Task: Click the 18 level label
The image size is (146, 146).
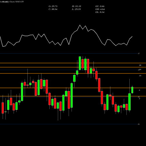Action: [140, 65]
